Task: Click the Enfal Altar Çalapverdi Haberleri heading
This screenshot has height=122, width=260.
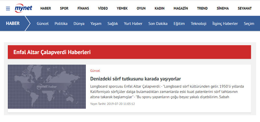Action: (52, 52)
